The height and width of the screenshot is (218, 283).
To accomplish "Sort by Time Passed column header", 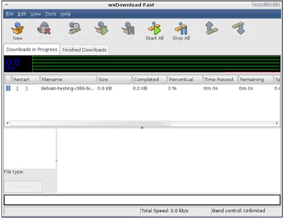I will [x=220, y=79].
